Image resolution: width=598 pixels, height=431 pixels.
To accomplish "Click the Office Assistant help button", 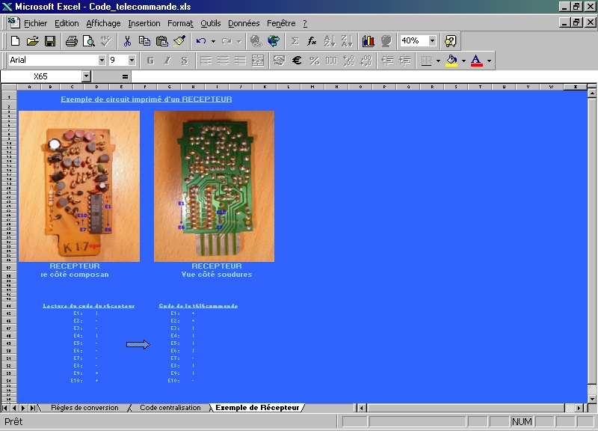I will click(x=450, y=41).
